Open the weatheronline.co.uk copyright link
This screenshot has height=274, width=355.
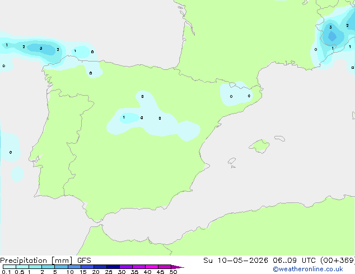tap(307, 269)
